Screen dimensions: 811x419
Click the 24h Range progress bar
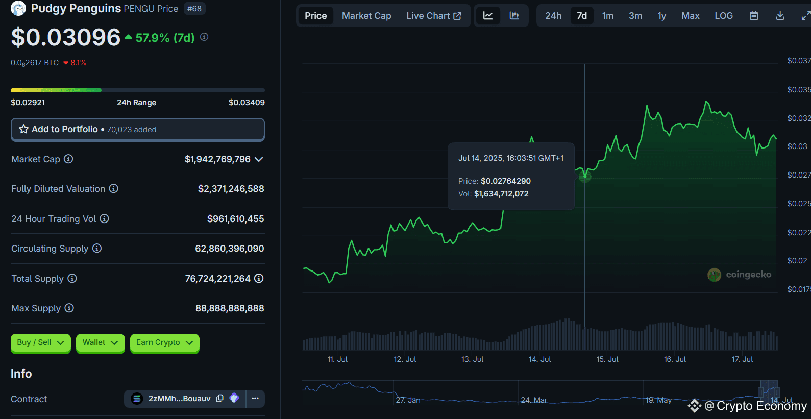pos(138,90)
